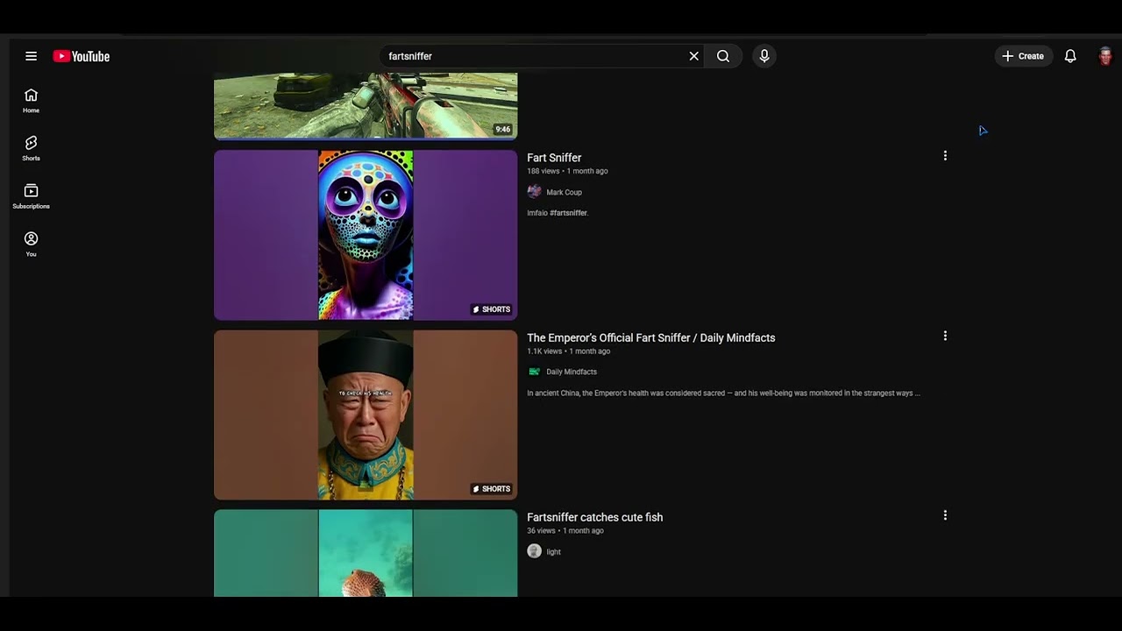The image size is (1122, 631).
Task: Open Fartsniffer catches cute fish video
Action: [x=594, y=517]
